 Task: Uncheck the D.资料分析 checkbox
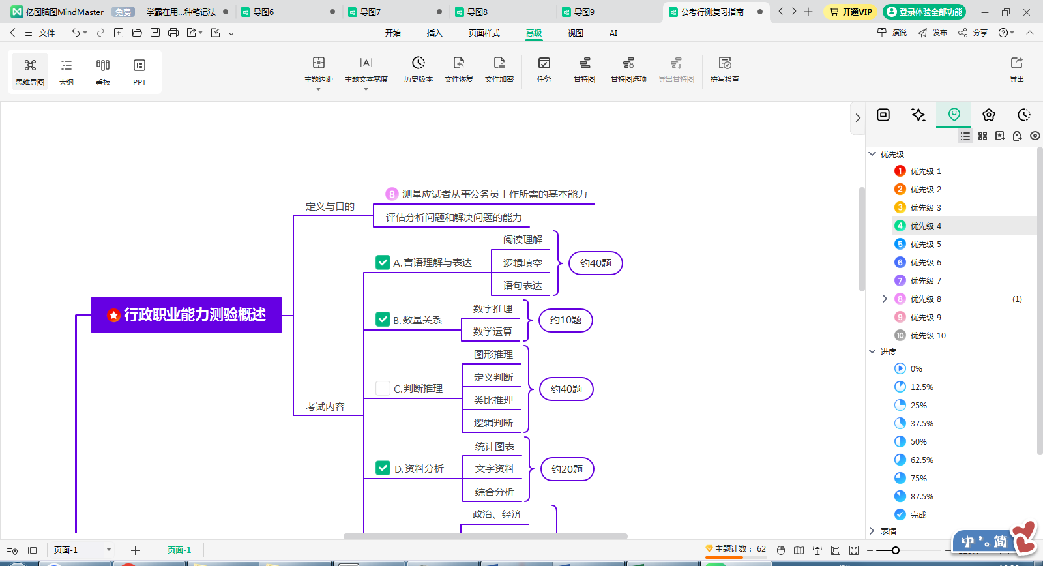pyautogui.click(x=383, y=468)
